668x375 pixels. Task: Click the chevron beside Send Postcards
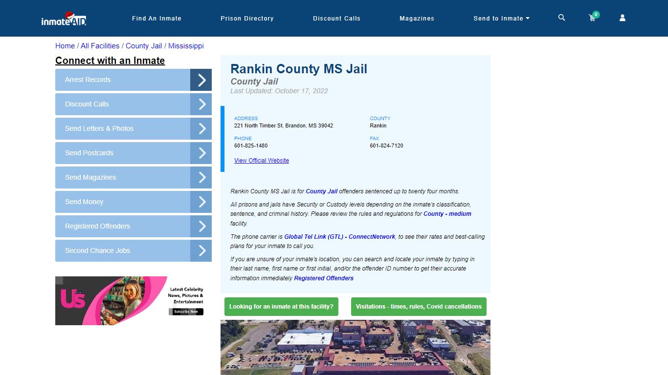point(201,153)
